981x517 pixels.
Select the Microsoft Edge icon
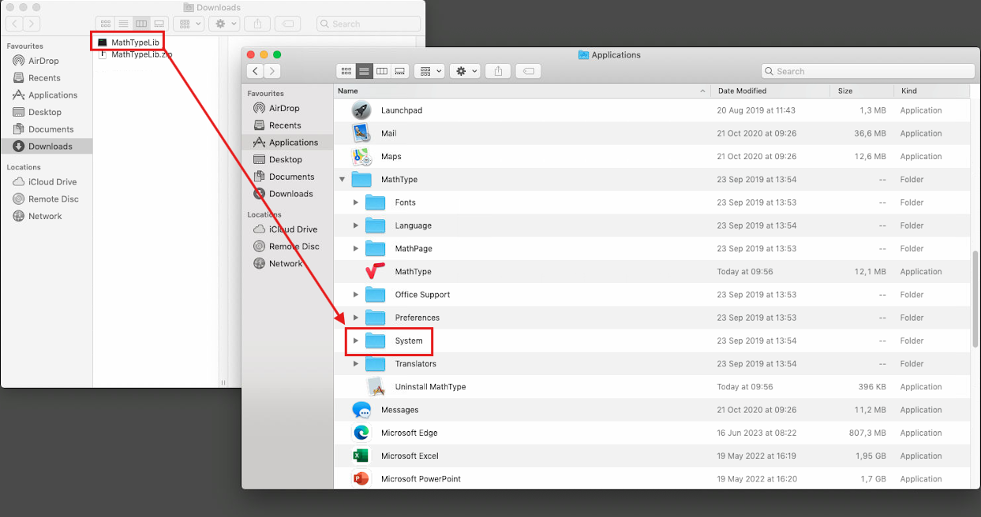[x=361, y=433]
